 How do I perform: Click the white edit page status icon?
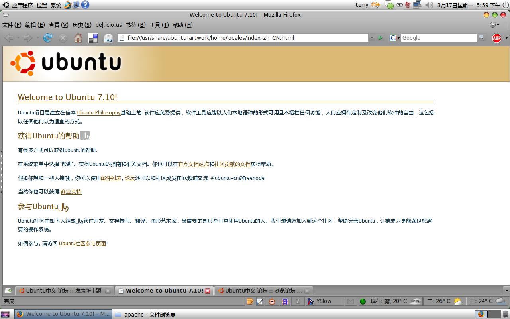(x=260, y=301)
